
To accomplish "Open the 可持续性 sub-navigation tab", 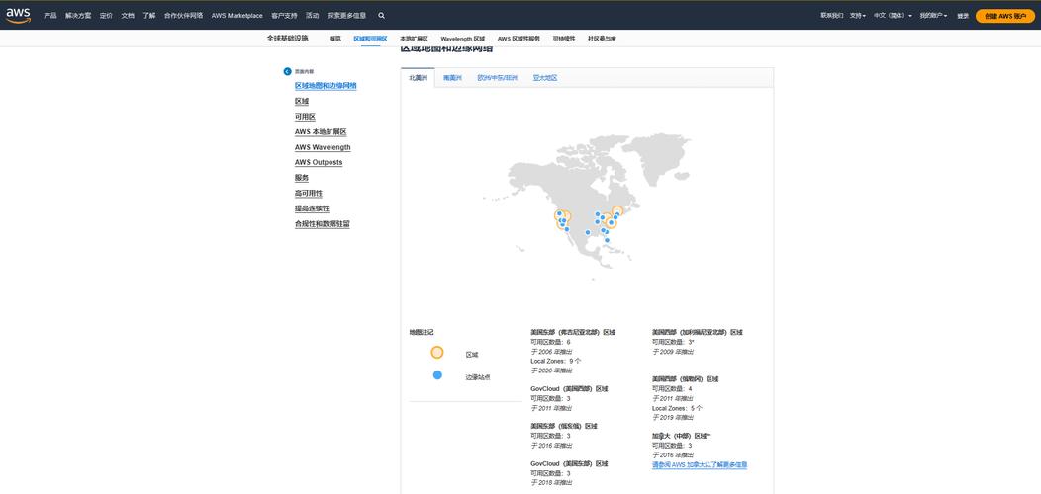I will [564, 40].
